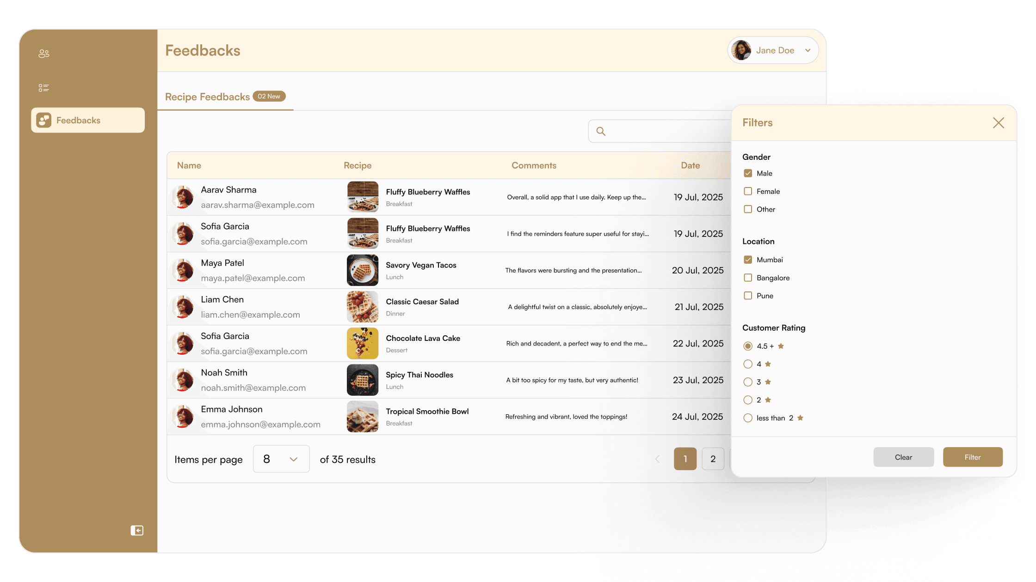Switch to the Recipe Feedbacks tab
The height and width of the screenshot is (582, 1036).
tap(207, 97)
